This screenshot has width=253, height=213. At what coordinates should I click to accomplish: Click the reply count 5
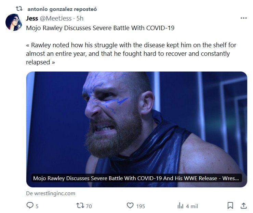pos(37,206)
